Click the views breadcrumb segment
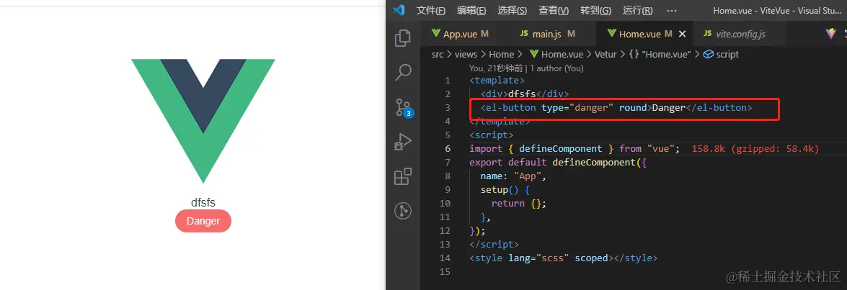 tap(466, 55)
